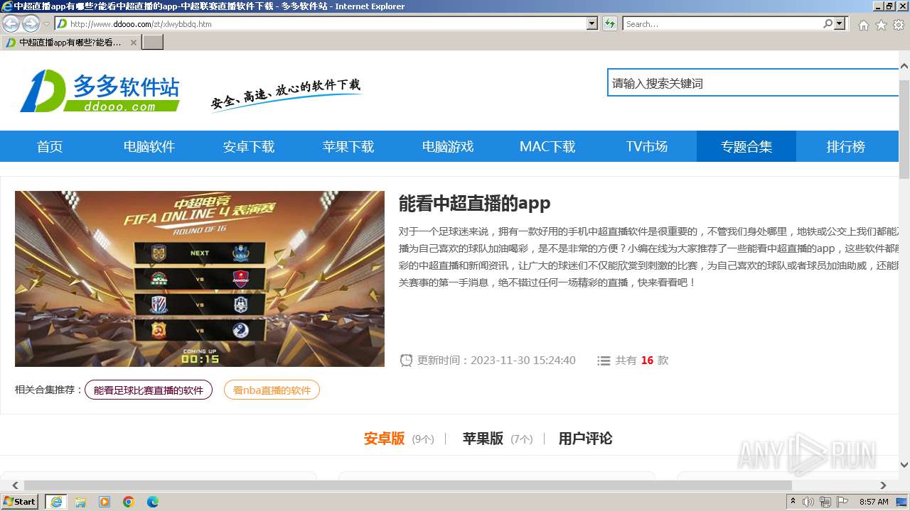Image resolution: width=910 pixels, height=511 pixels.
Task: Click the IE Search box
Action: [x=722, y=23]
